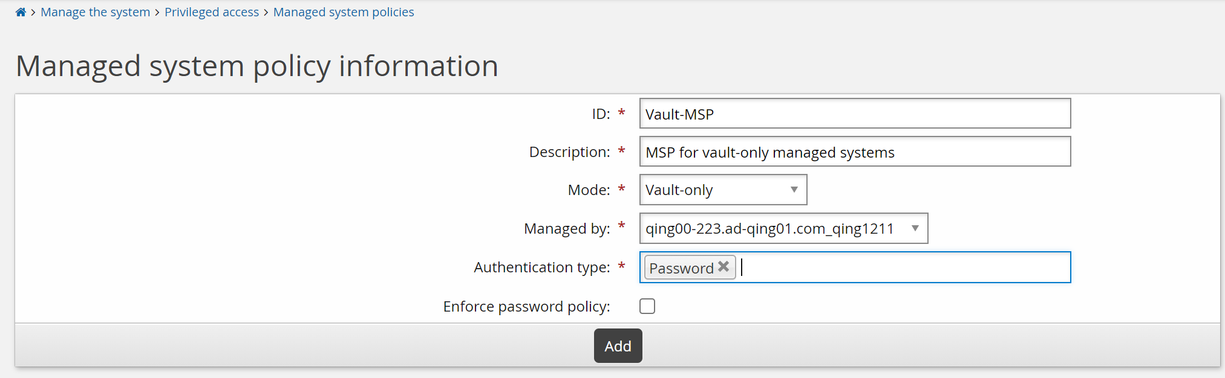Remove the Password authentication type tag
This screenshot has height=378, width=1225.
[724, 267]
